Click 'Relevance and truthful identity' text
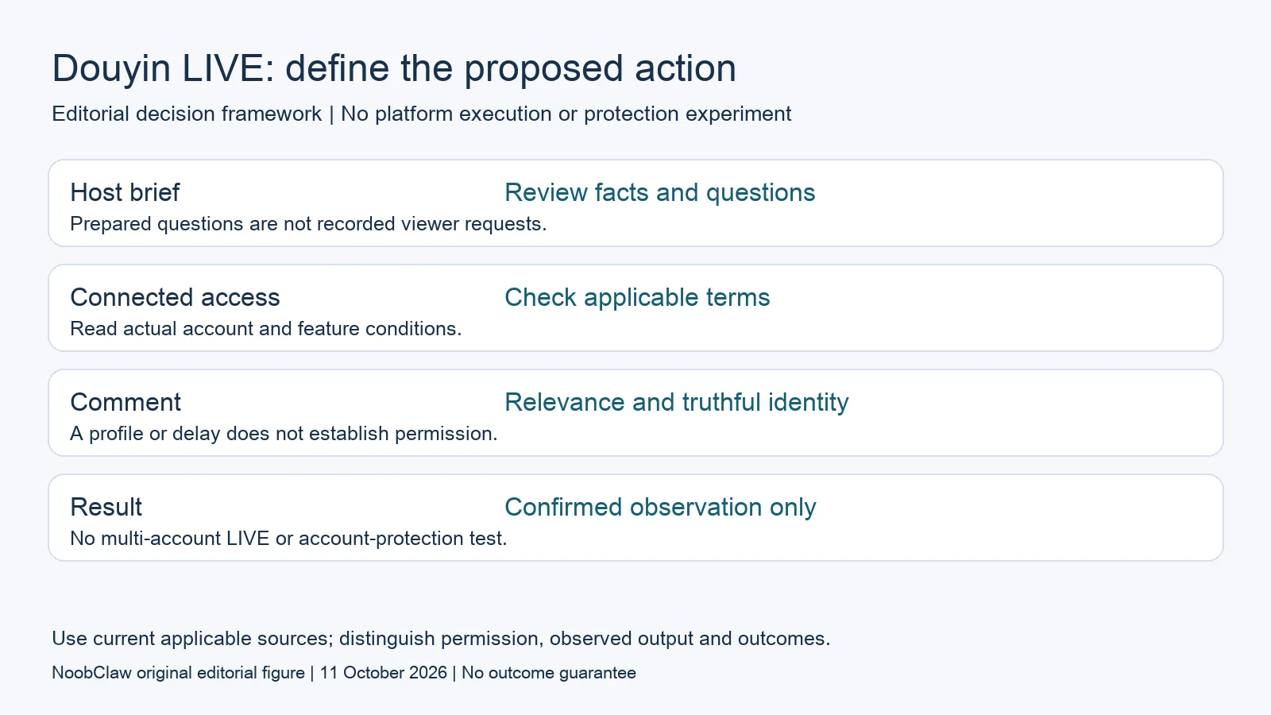Image resolution: width=1271 pixels, height=715 pixels. [677, 402]
